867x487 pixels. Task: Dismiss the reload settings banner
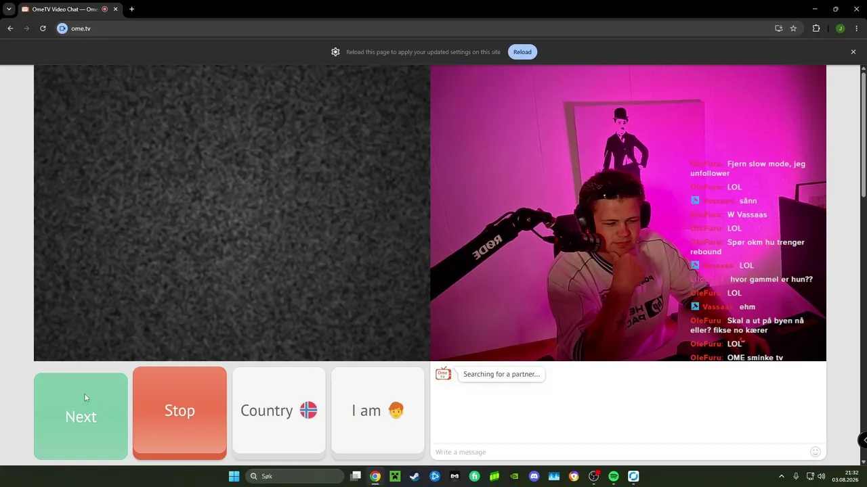853,52
